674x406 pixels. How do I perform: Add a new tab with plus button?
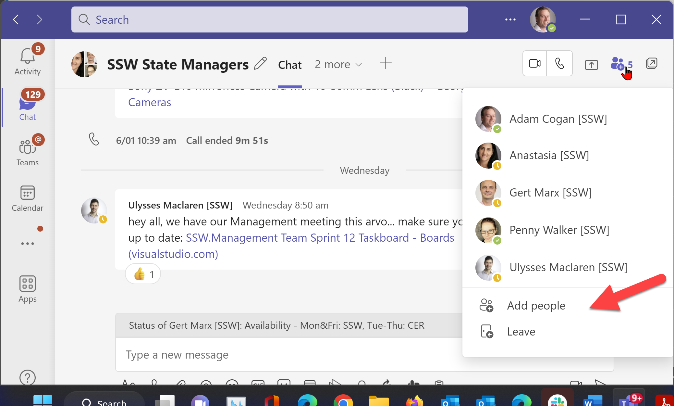(x=386, y=63)
